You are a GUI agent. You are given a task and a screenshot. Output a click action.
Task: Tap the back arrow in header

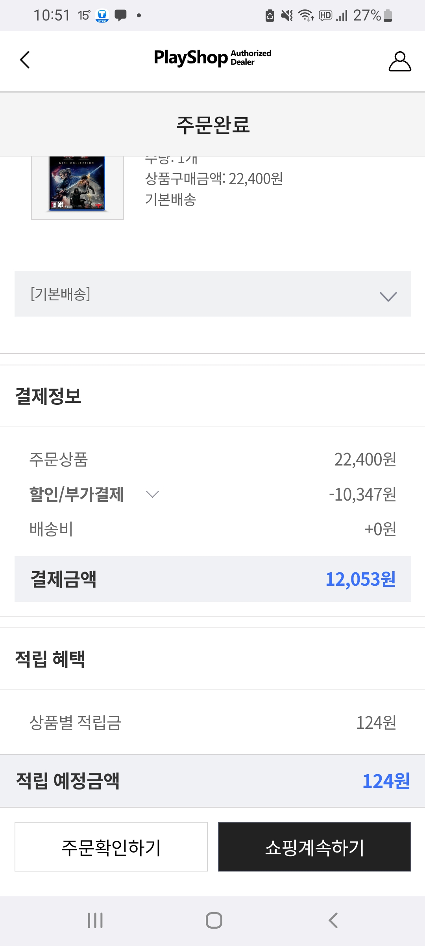coord(25,60)
